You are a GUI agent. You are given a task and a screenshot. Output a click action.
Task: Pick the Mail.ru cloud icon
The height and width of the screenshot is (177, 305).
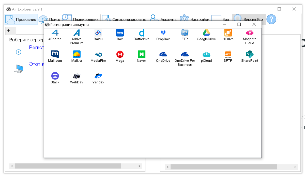tap(77, 54)
